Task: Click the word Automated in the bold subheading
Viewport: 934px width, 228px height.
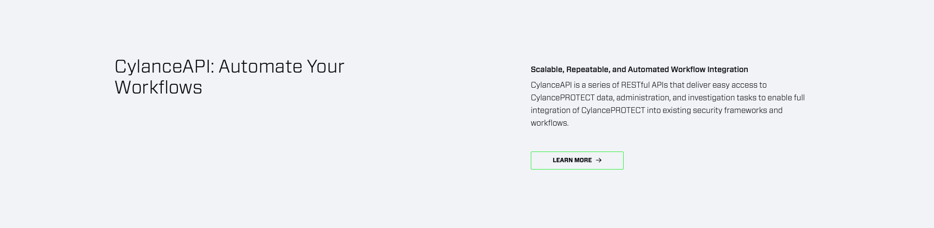Action: [648, 70]
